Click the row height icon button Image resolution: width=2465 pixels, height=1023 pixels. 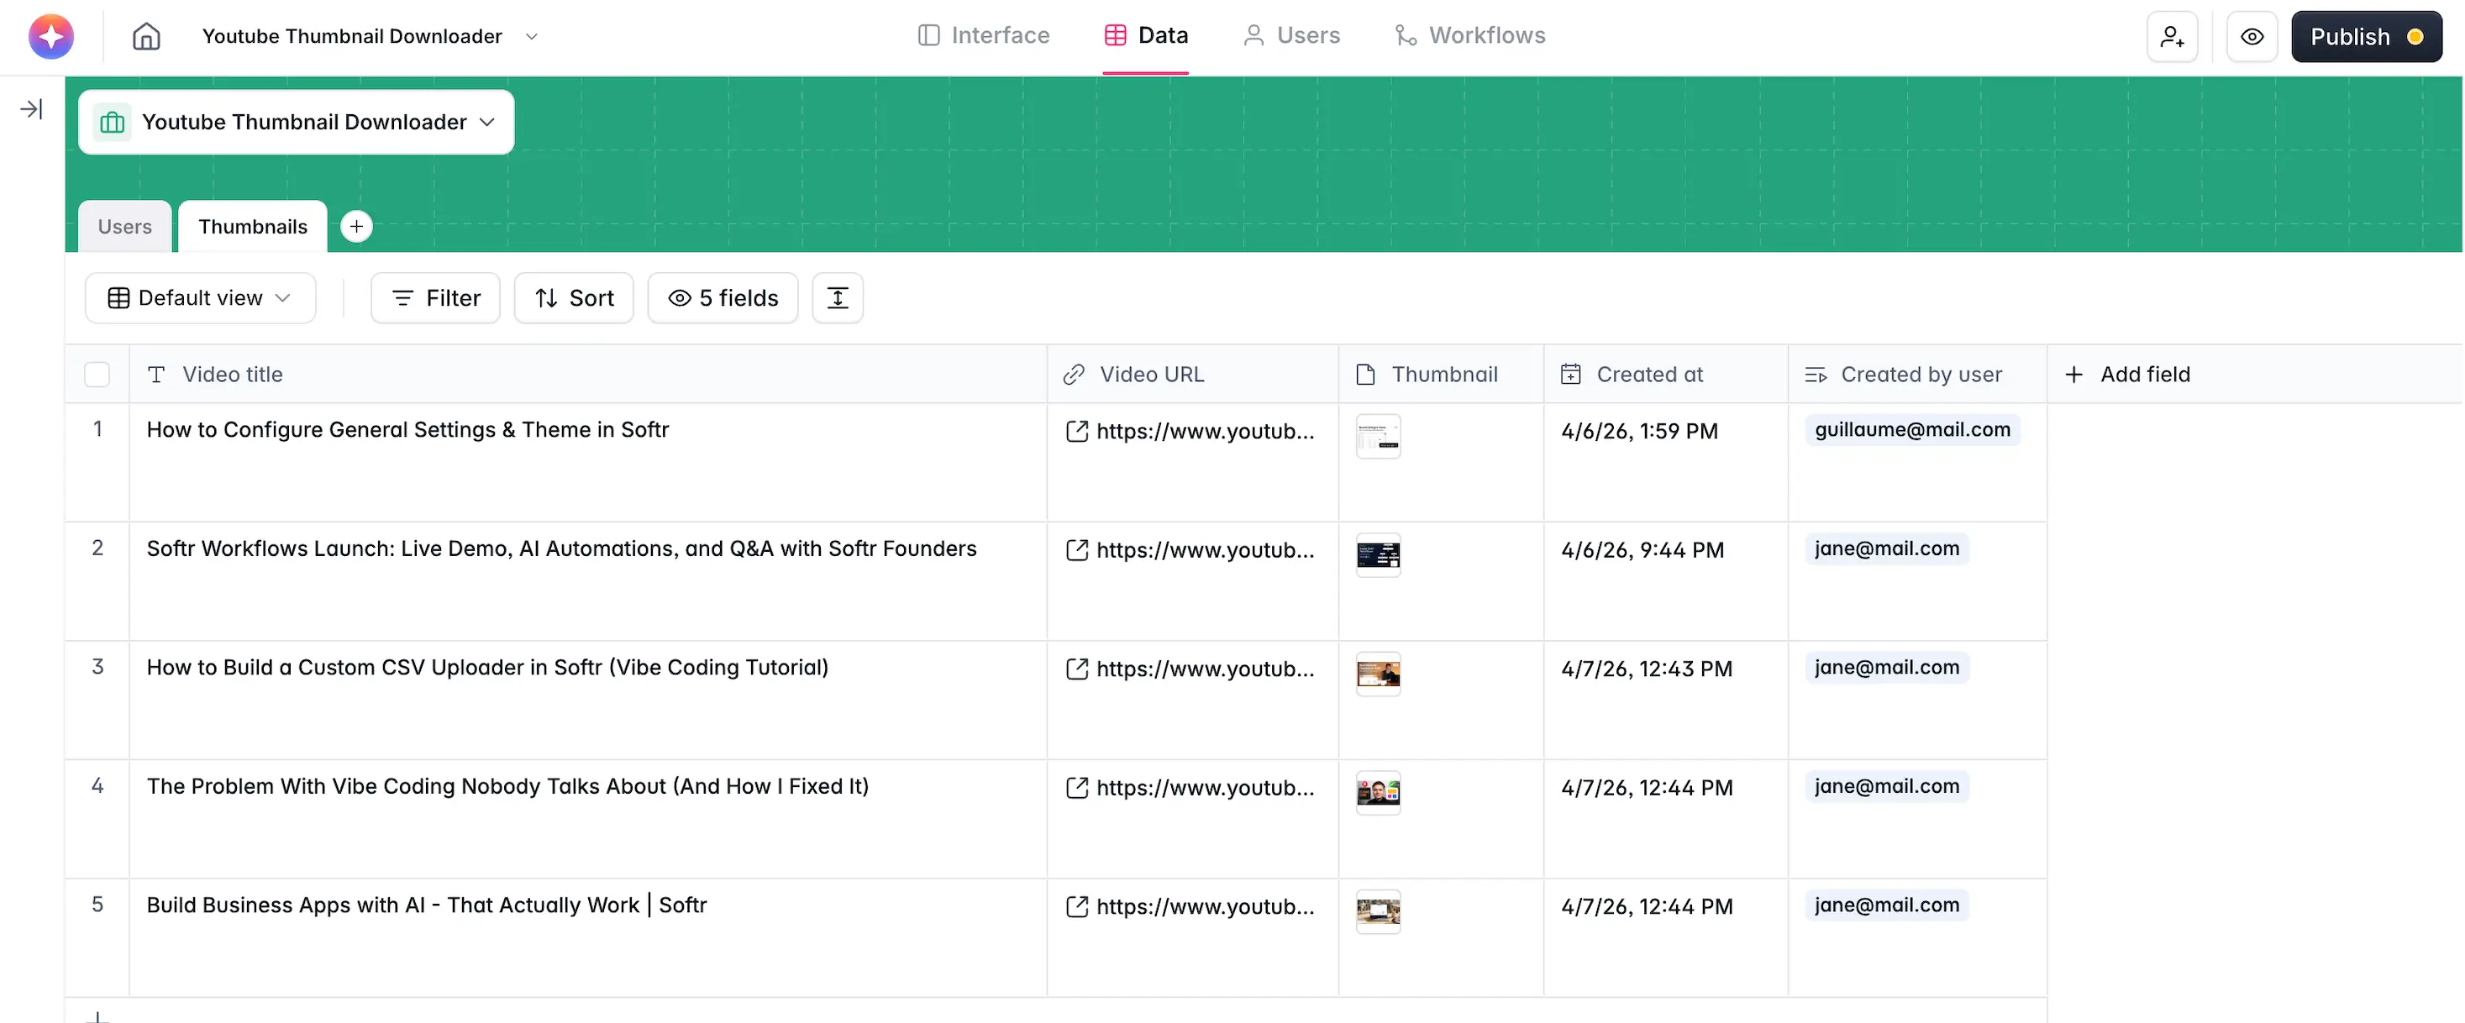836,297
